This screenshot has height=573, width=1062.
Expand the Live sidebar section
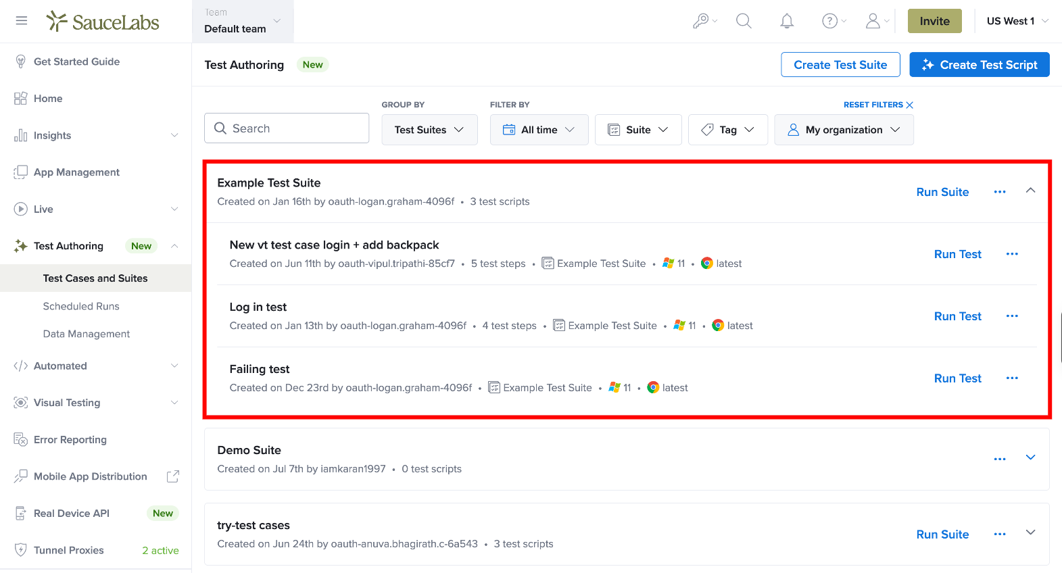(174, 209)
